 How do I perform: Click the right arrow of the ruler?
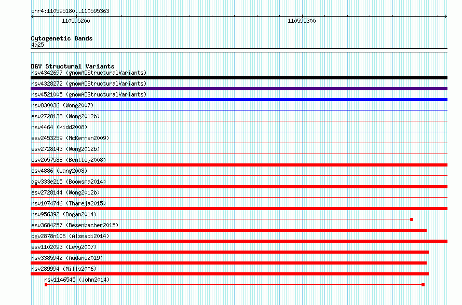446,17
